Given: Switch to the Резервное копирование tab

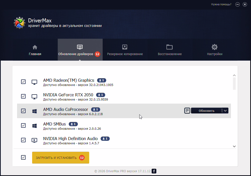Looking at the screenshot, I should point(125,50).
